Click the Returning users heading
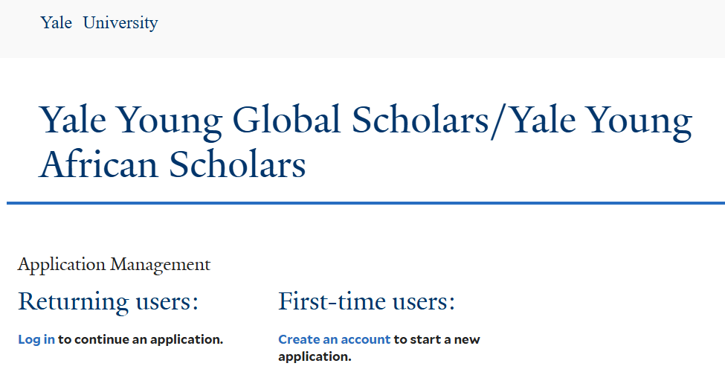The height and width of the screenshot is (372, 725). pos(109,302)
